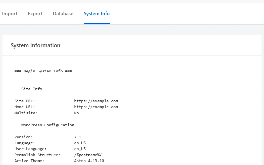Switch to the Import tab

click(x=10, y=14)
